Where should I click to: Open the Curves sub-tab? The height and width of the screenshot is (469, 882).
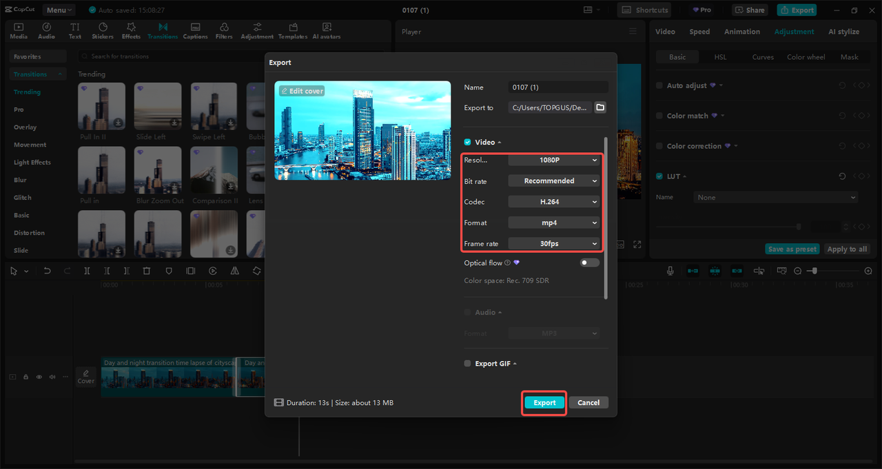click(763, 57)
